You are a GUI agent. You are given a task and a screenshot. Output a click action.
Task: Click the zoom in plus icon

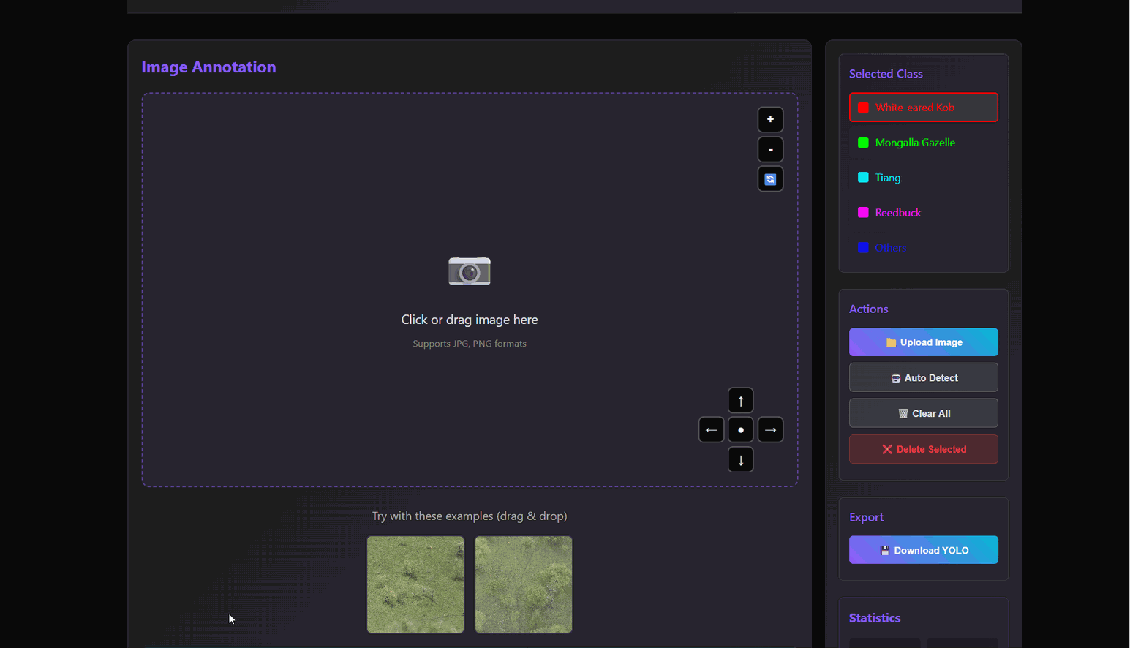coord(770,119)
